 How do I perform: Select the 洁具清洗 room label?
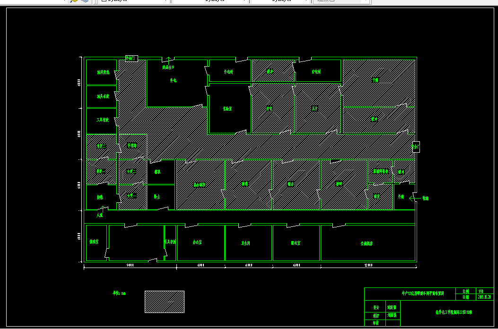pos(103,72)
